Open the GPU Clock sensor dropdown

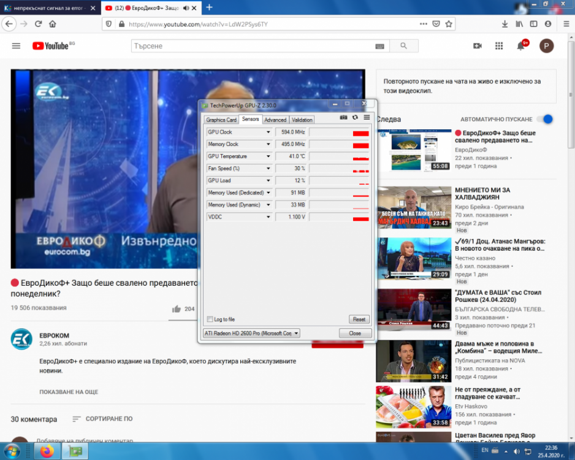click(x=268, y=132)
